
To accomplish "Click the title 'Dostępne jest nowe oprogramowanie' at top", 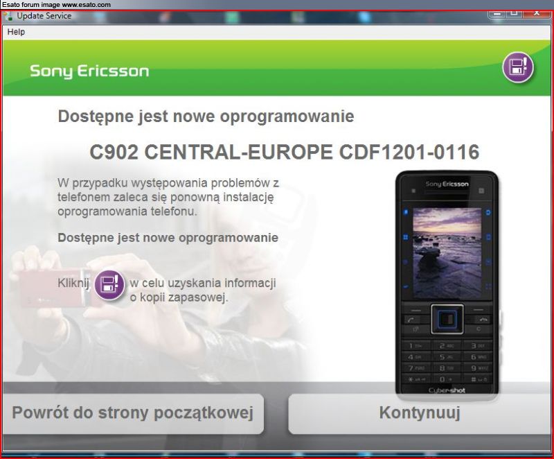I will coord(206,116).
